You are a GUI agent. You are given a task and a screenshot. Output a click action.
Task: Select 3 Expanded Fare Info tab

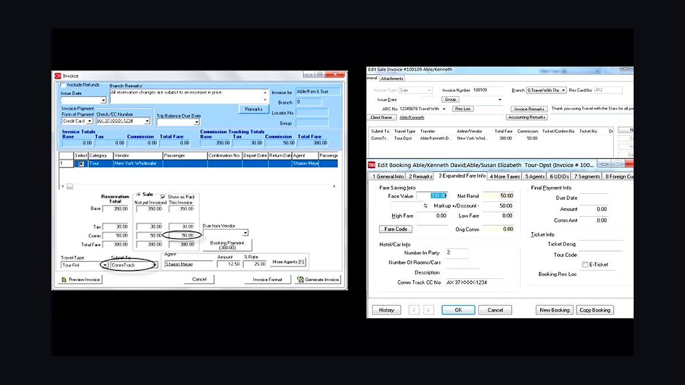[461, 176]
